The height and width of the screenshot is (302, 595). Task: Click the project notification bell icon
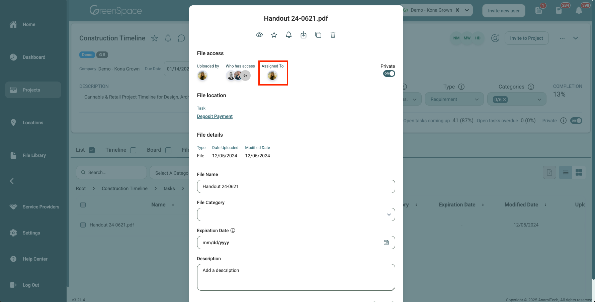click(x=168, y=38)
